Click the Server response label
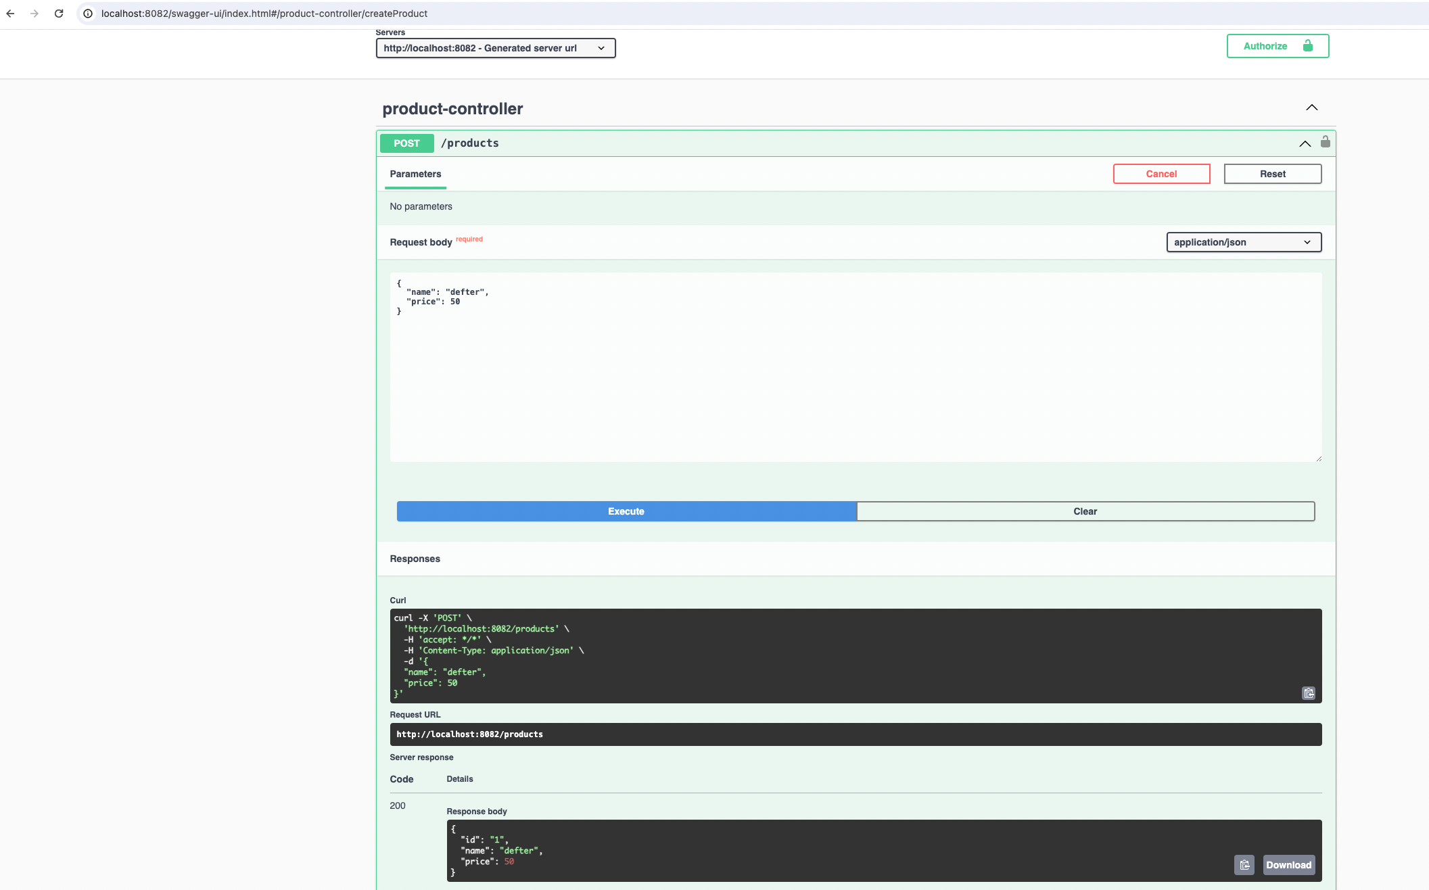The height and width of the screenshot is (890, 1429). click(421, 758)
